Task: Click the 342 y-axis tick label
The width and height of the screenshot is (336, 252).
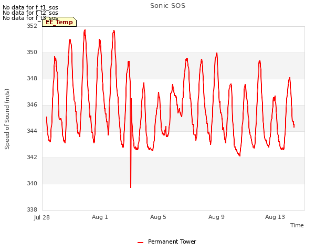Action: 32,157
